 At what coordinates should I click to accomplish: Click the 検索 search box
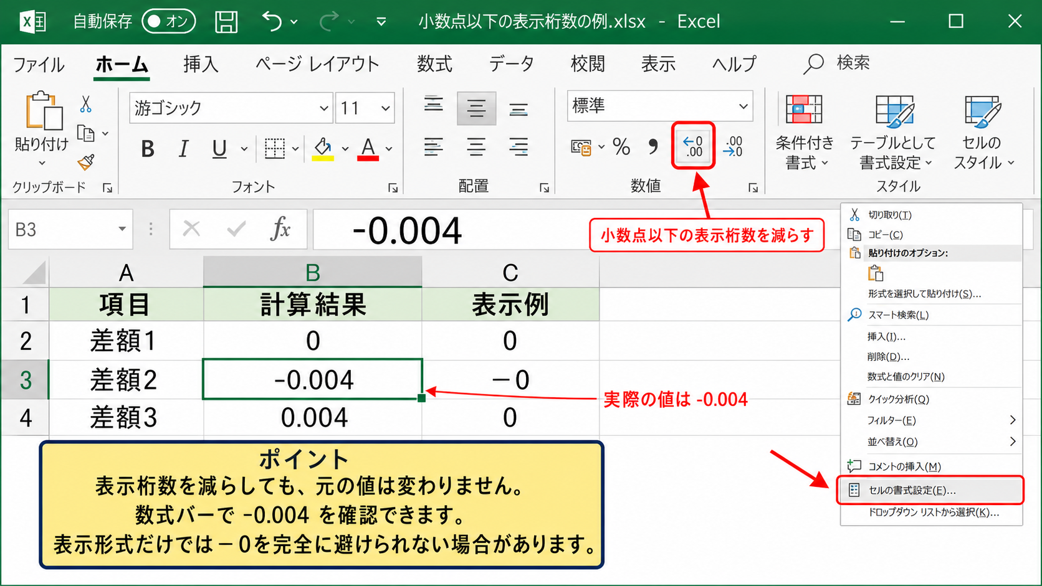(x=837, y=63)
